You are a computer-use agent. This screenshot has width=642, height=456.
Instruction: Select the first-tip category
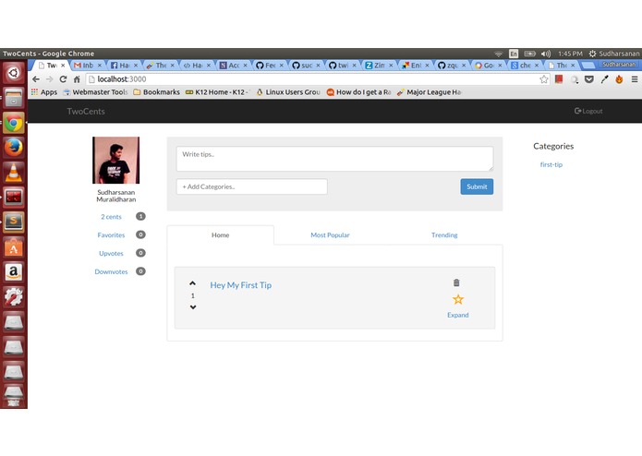click(x=551, y=164)
